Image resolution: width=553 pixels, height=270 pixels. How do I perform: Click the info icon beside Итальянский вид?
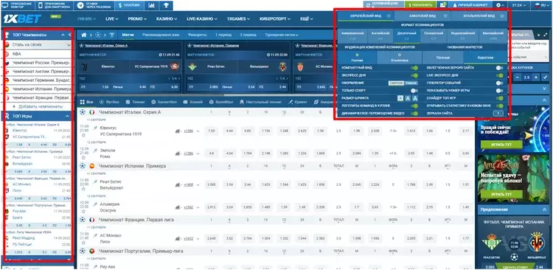pos(501,16)
